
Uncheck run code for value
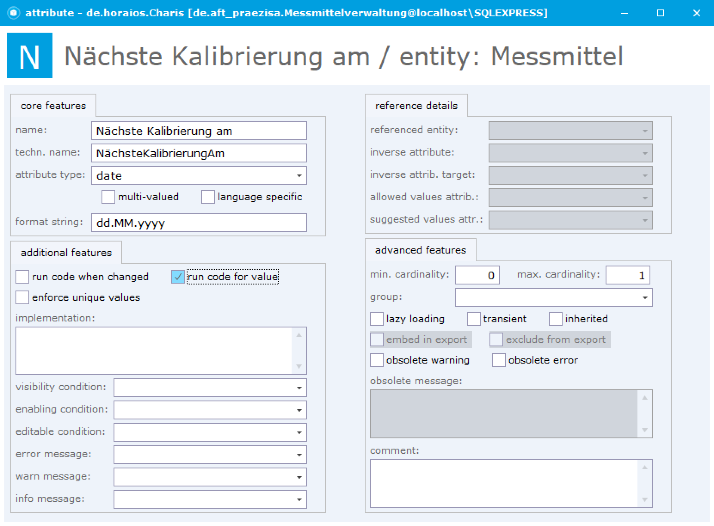[x=178, y=277]
